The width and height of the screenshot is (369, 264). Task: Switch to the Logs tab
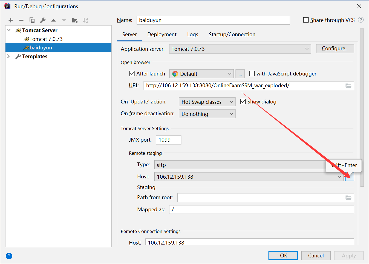(x=193, y=34)
